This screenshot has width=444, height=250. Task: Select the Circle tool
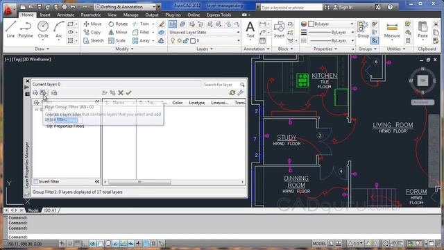pyautogui.click(x=43, y=29)
